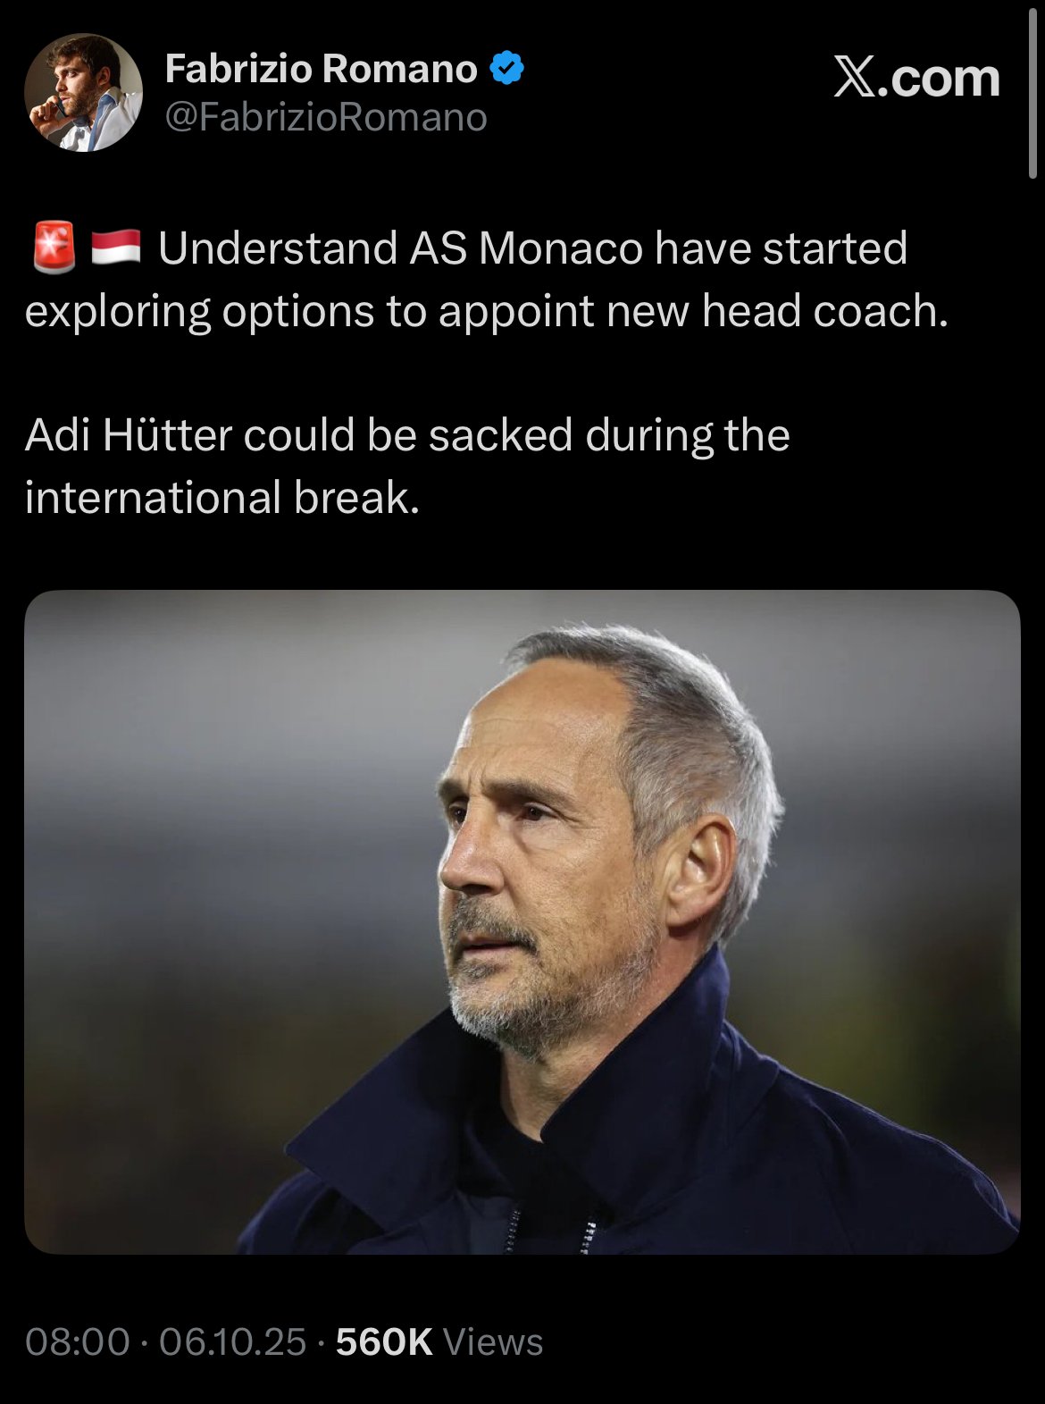The width and height of the screenshot is (1045, 1404).
Task: Click the vertical scrollbar at top right
Action: click(1032, 89)
